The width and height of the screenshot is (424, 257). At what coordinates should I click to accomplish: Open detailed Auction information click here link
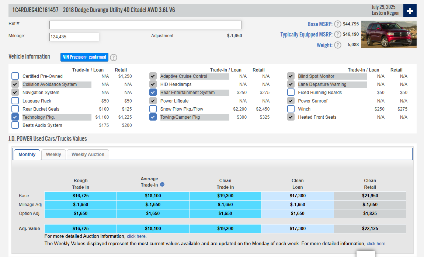pyautogui.click(x=136, y=236)
